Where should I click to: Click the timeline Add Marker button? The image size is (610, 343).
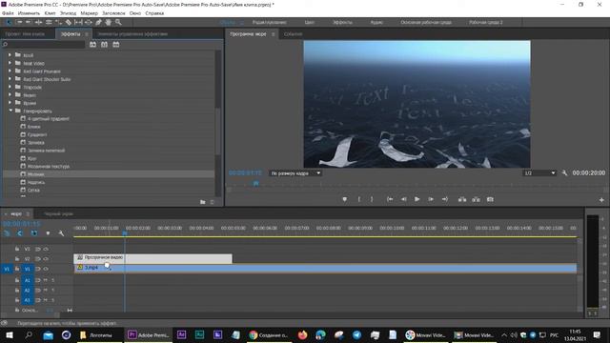pos(48,233)
